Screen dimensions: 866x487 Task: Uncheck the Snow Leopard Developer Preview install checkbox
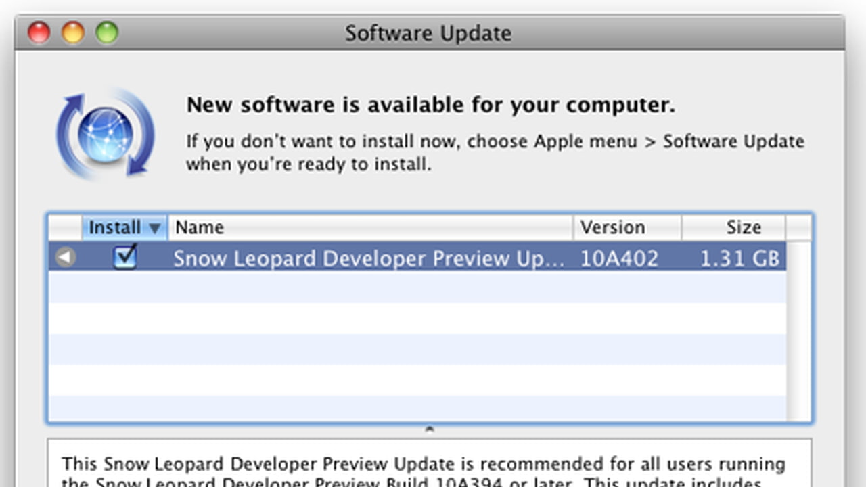click(x=125, y=256)
